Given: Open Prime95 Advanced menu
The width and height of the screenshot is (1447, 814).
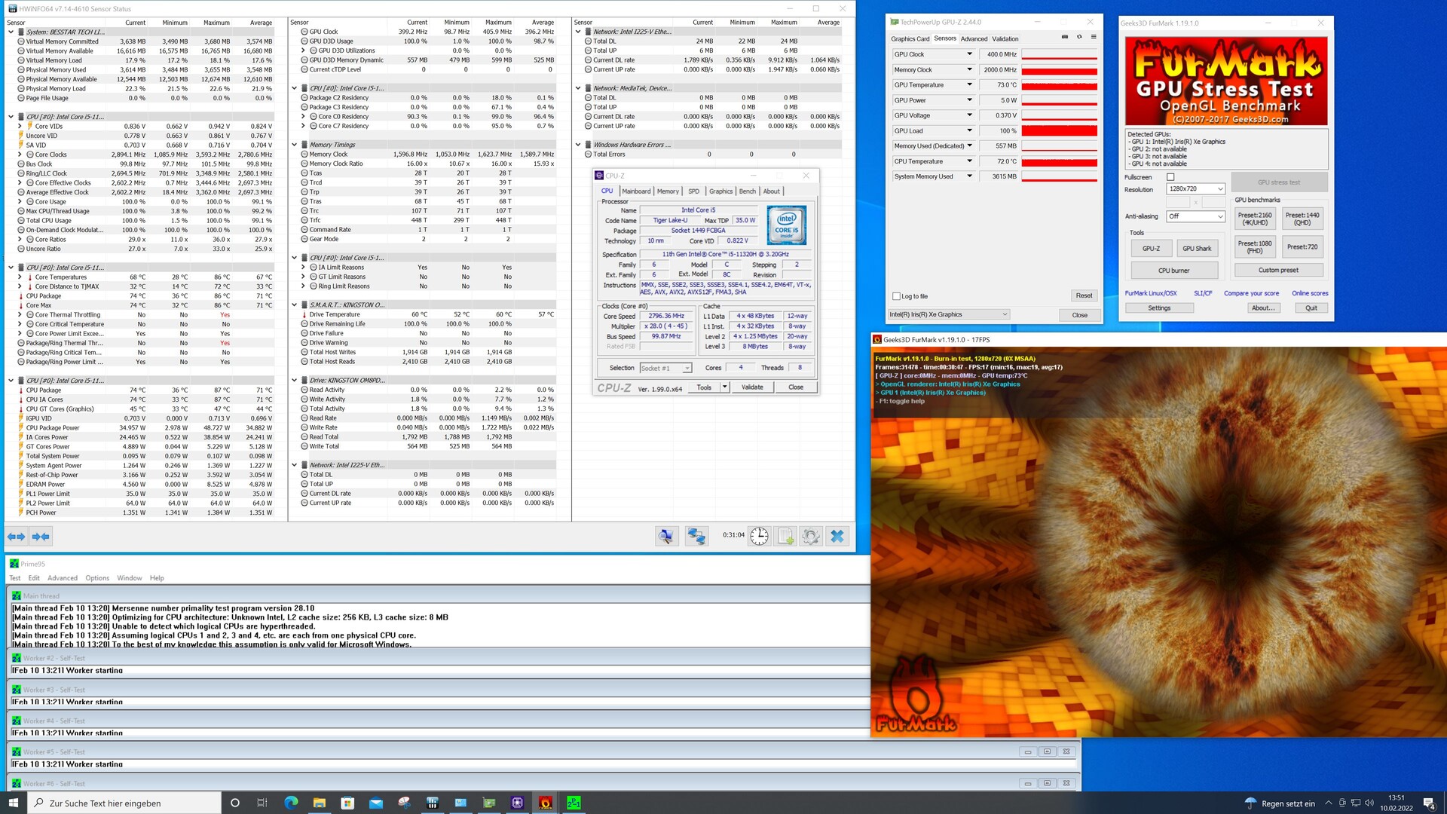Looking at the screenshot, I should pyautogui.click(x=63, y=578).
